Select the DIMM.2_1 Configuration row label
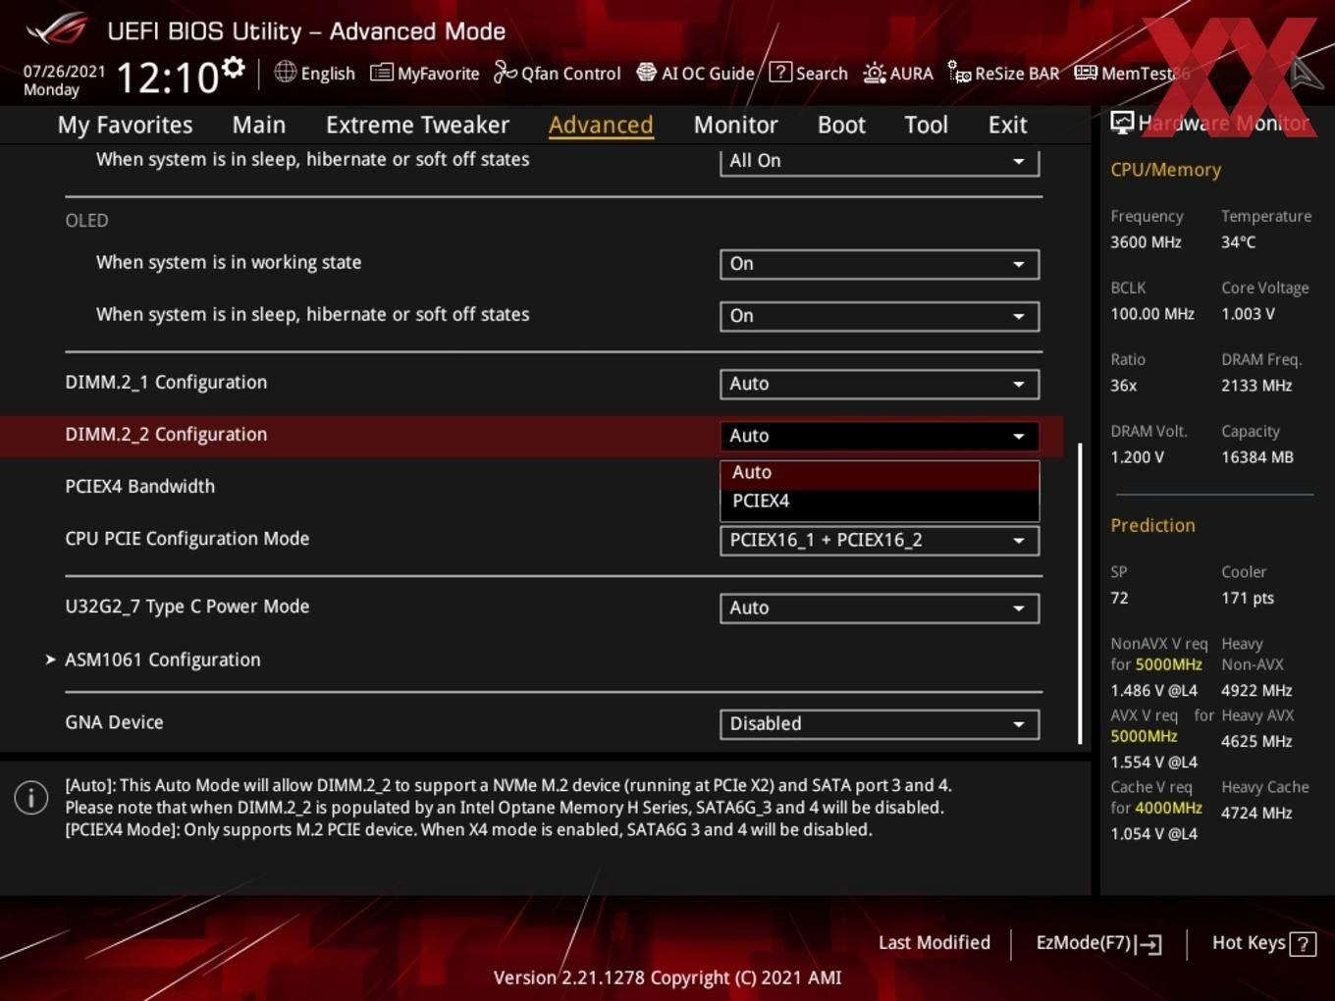This screenshot has height=1001, width=1335. [166, 383]
